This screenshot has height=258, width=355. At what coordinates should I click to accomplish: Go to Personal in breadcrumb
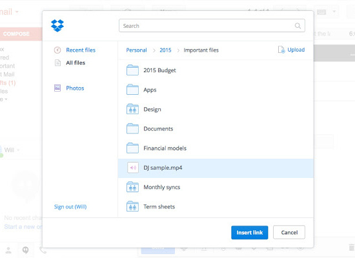137,50
